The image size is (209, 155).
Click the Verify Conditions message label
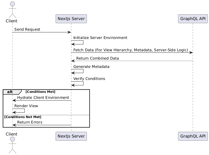(x=89, y=79)
